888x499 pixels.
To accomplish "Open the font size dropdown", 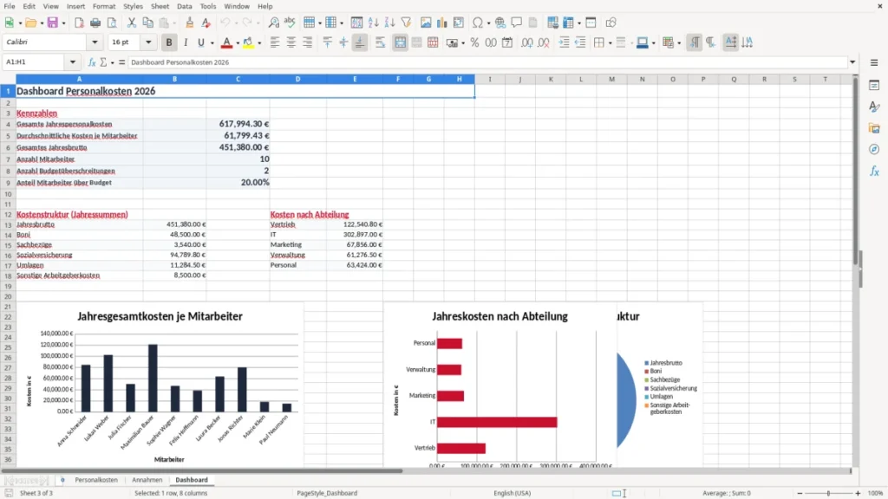I will tap(148, 42).
